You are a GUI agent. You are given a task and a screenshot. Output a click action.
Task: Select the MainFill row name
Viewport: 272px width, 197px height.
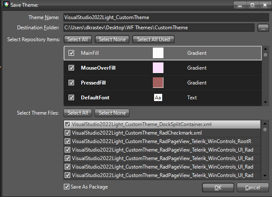click(x=90, y=53)
